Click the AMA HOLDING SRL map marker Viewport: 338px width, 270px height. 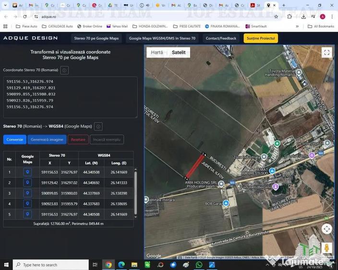point(221,184)
